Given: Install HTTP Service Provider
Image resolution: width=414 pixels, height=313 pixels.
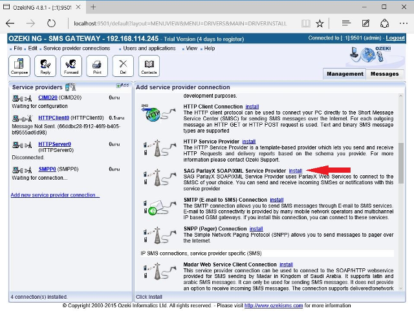Looking at the screenshot, I should pyautogui.click(x=249, y=142).
